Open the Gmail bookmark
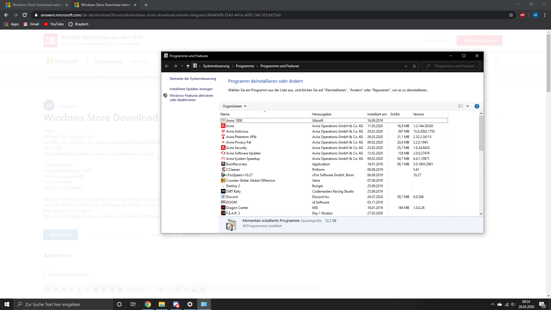This screenshot has height=310, width=551. pyautogui.click(x=31, y=24)
